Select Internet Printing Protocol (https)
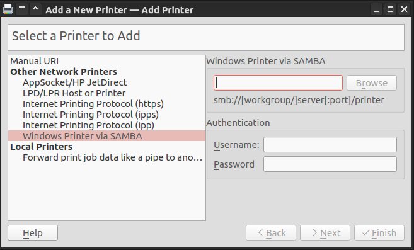 [x=106, y=104]
